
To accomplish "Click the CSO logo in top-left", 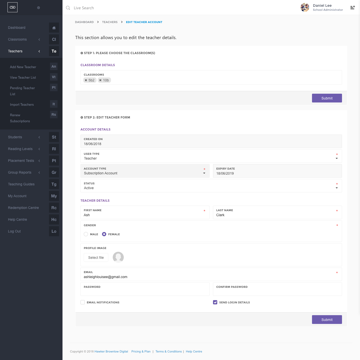I will click(12, 7).
